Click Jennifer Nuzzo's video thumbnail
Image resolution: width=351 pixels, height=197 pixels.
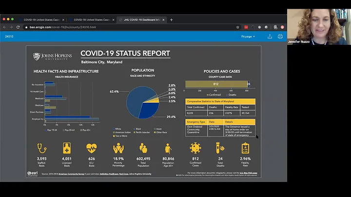point(319,27)
